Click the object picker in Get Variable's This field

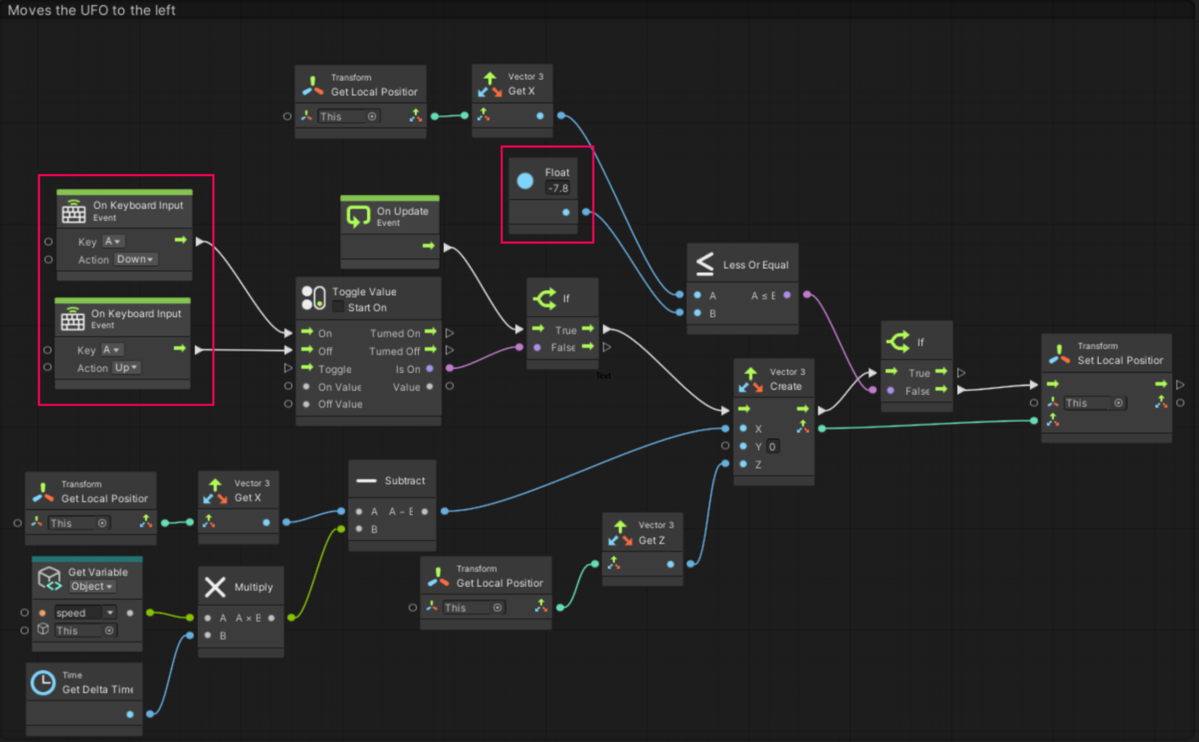[109, 631]
